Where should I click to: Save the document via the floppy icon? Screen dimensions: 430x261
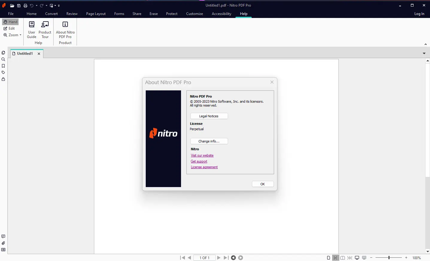tap(19, 6)
